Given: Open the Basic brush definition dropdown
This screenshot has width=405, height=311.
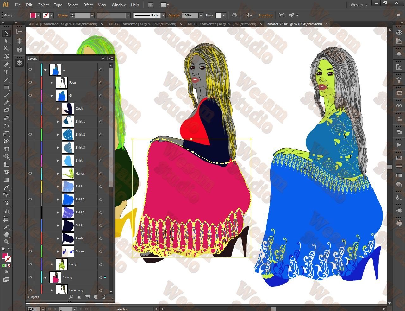Looking at the screenshot, I should [163, 15].
